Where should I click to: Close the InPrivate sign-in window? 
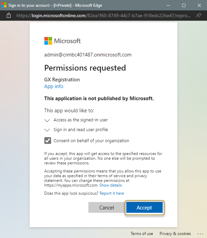[x=199, y=5]
